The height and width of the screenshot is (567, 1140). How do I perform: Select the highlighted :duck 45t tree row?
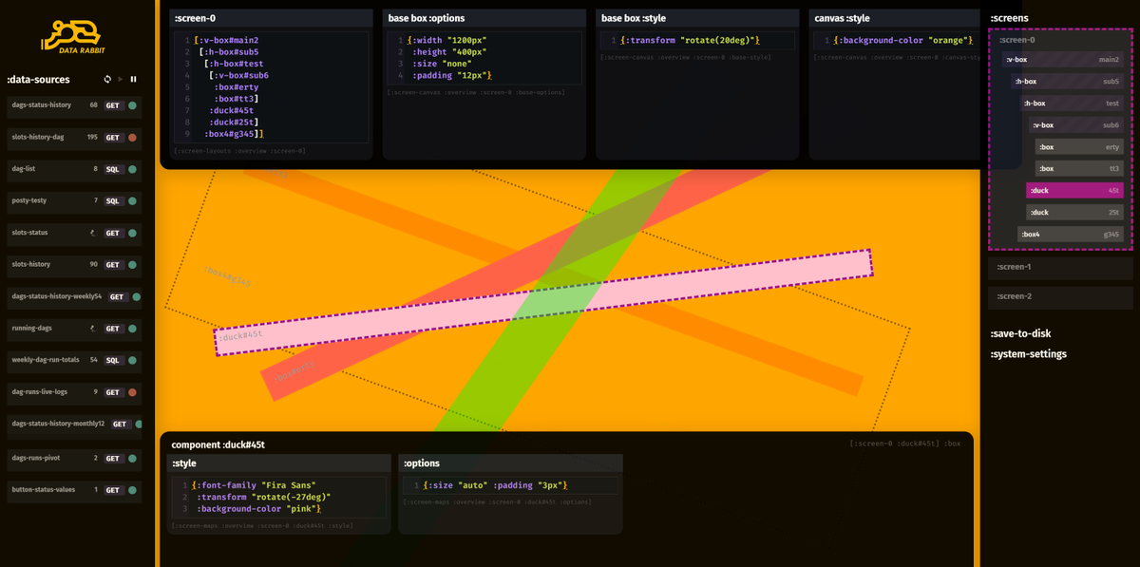(1074, 190)
